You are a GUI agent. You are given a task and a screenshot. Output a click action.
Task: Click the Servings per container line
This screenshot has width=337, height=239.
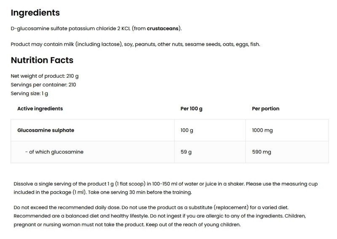click(43, 85)
